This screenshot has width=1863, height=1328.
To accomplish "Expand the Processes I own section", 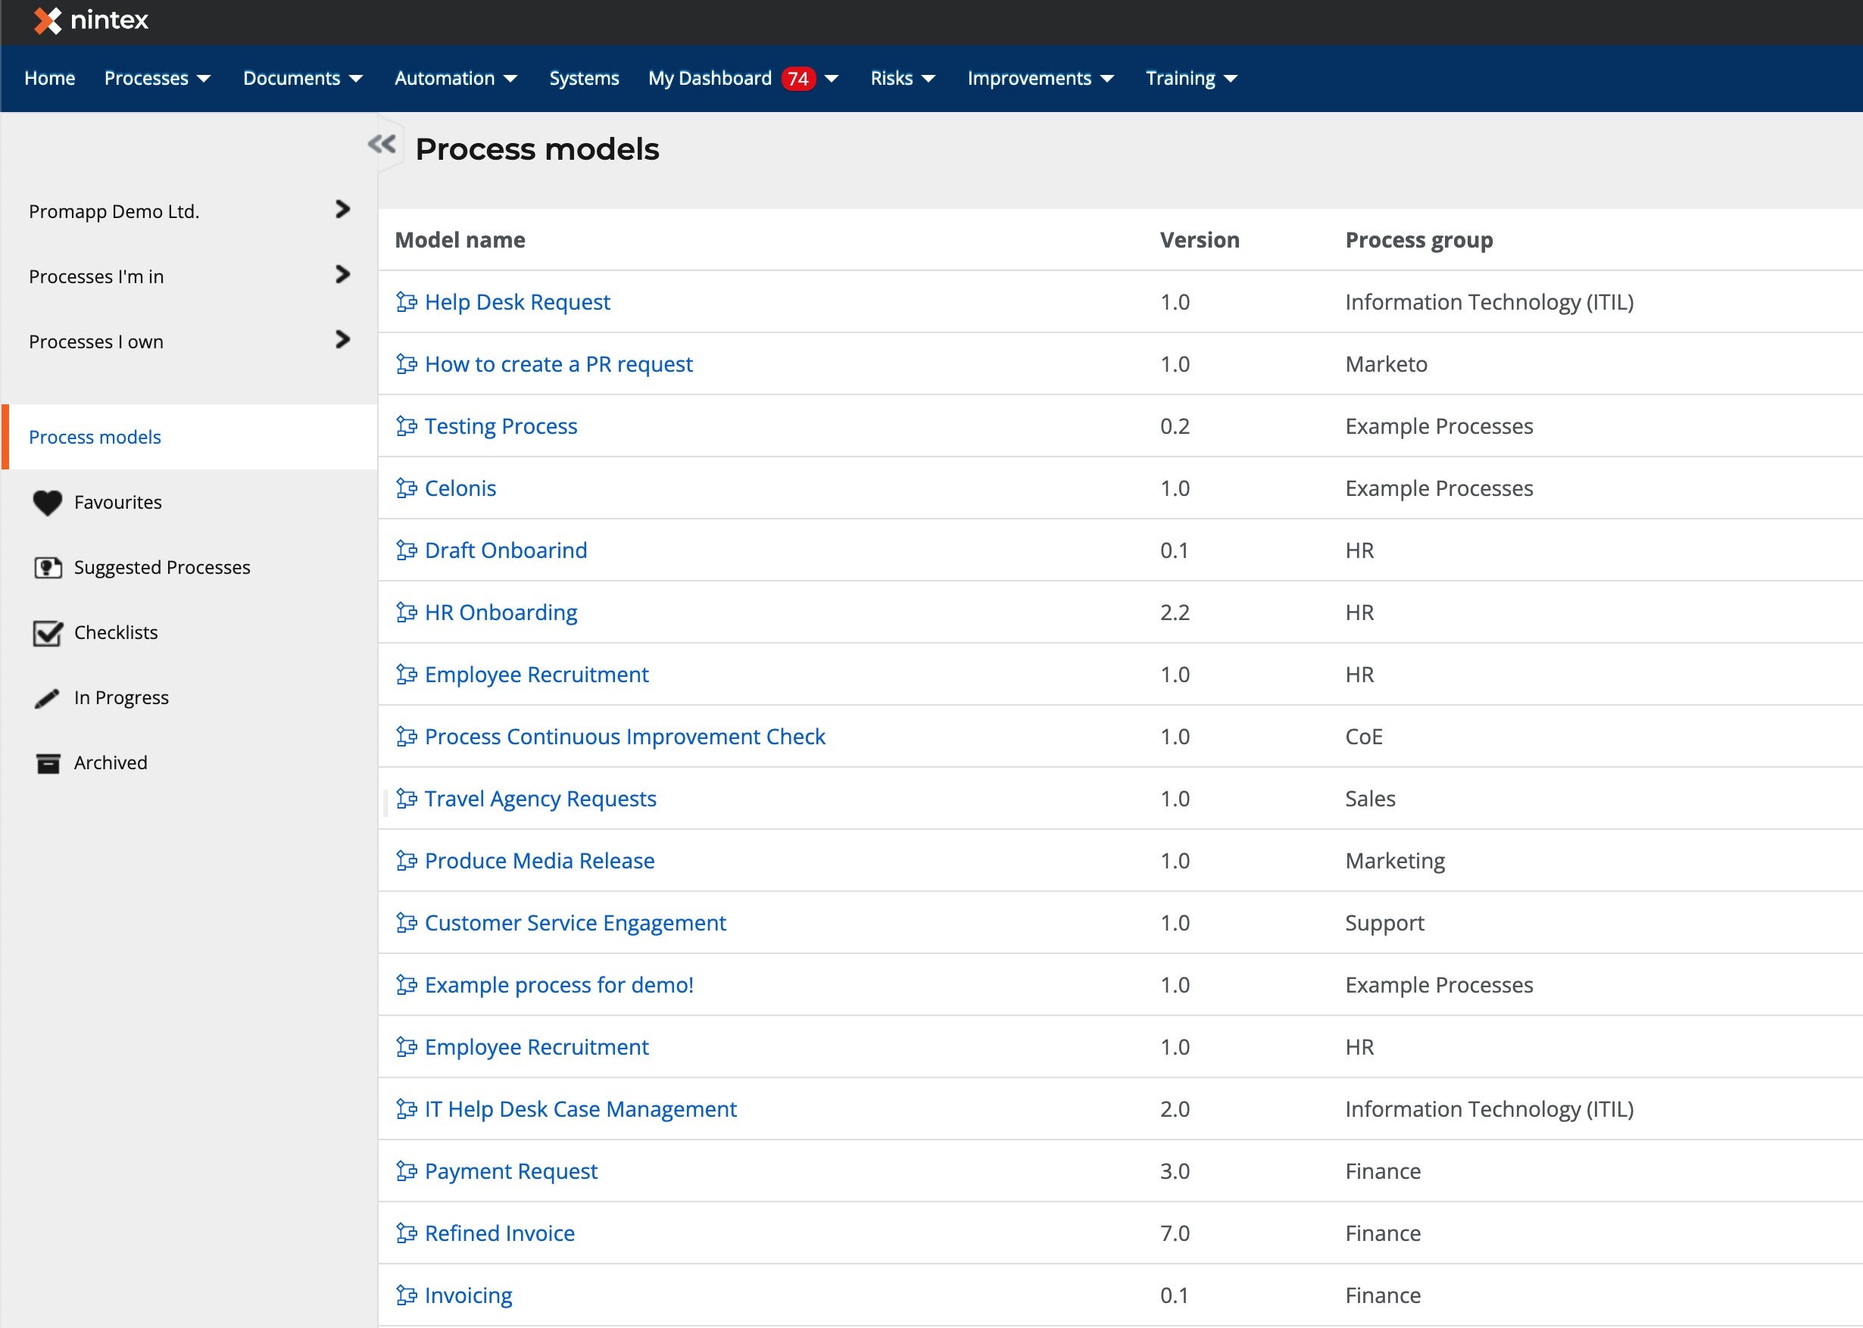I will pos(341,341).
